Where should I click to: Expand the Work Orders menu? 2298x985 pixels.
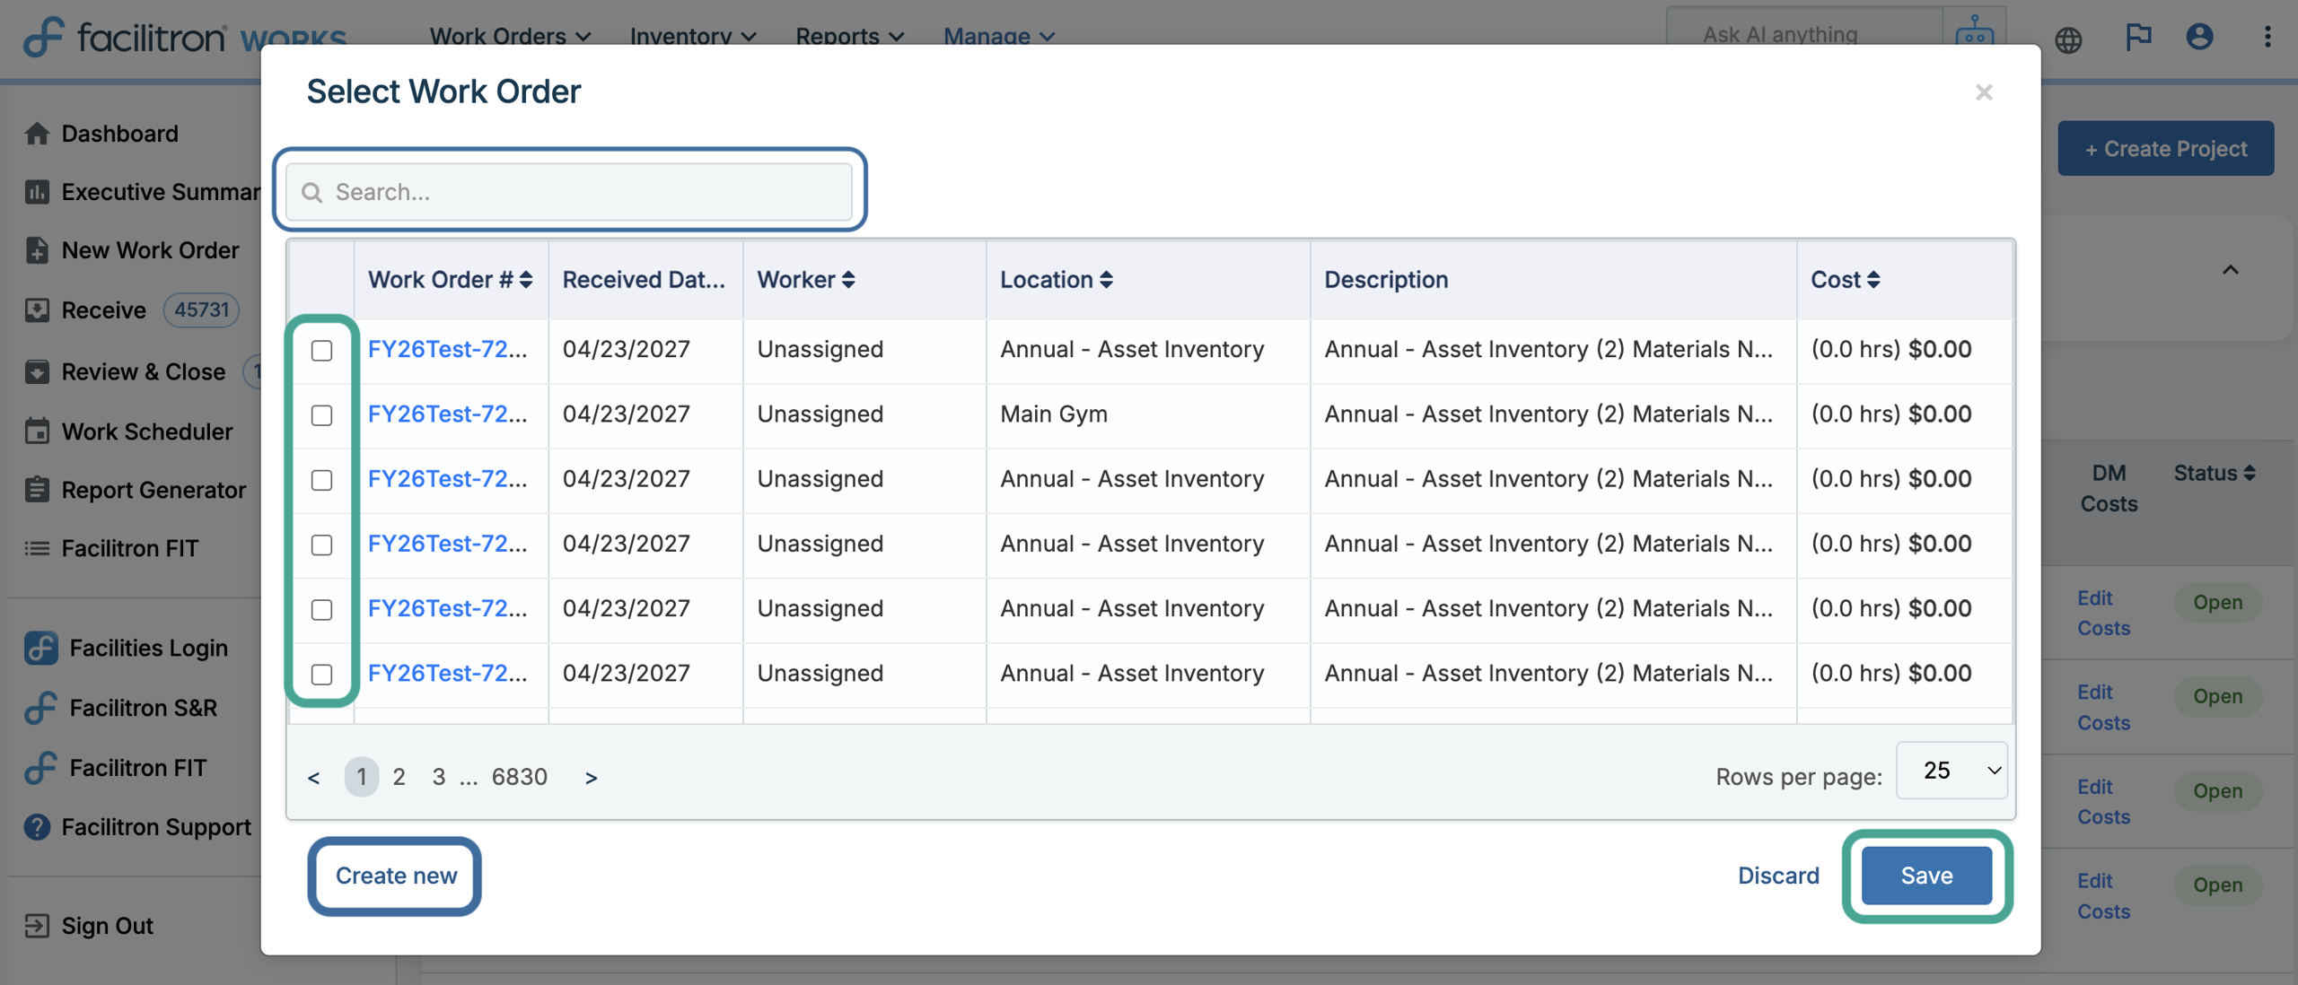tap(510, 36)
